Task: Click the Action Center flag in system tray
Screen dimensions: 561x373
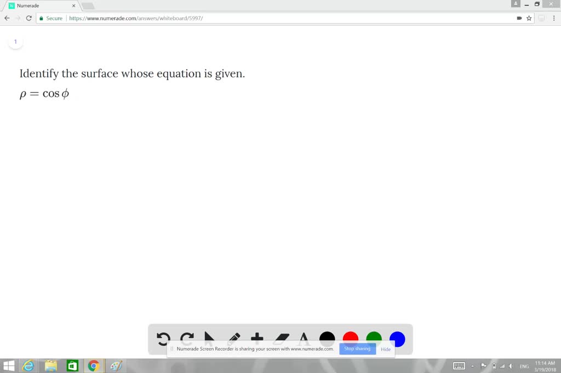Action: (x=484, y=365)
